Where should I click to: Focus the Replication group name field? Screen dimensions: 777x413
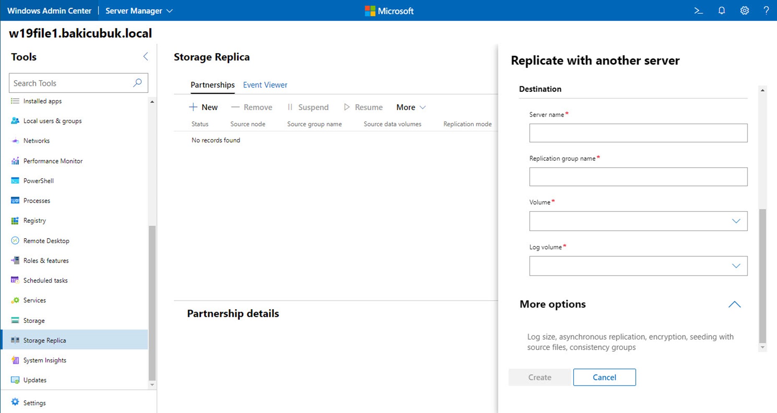tap(638, 177)
